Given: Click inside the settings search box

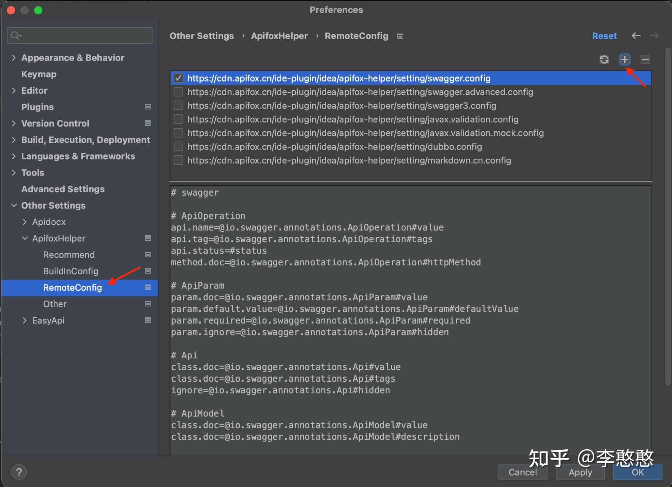Looking at the screenshot, I should tap(79, 35).
